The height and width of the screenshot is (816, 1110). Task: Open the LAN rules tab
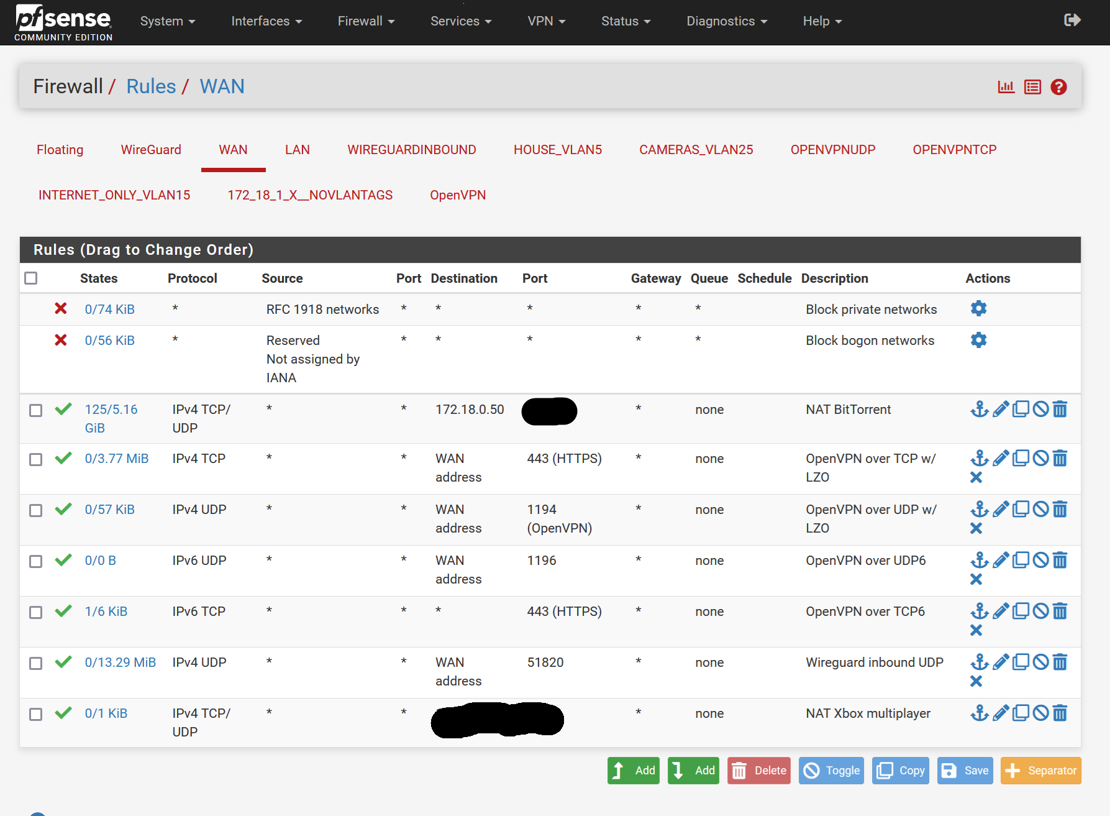pyautogui.click(x=298, y=150)
